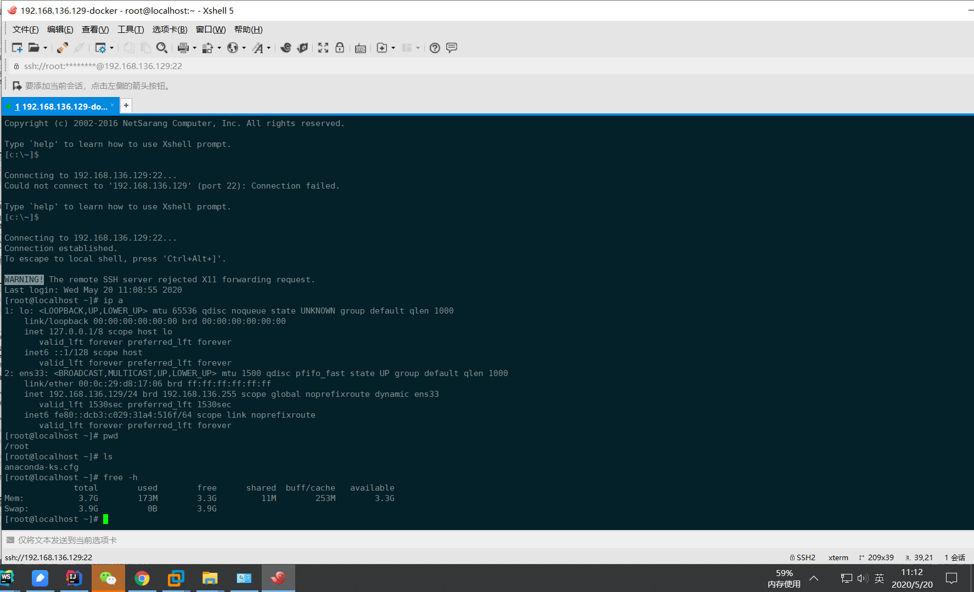Open File Explorer from the taskbar
Viewport: 974px width, 592px height.
tap(210, 578)
